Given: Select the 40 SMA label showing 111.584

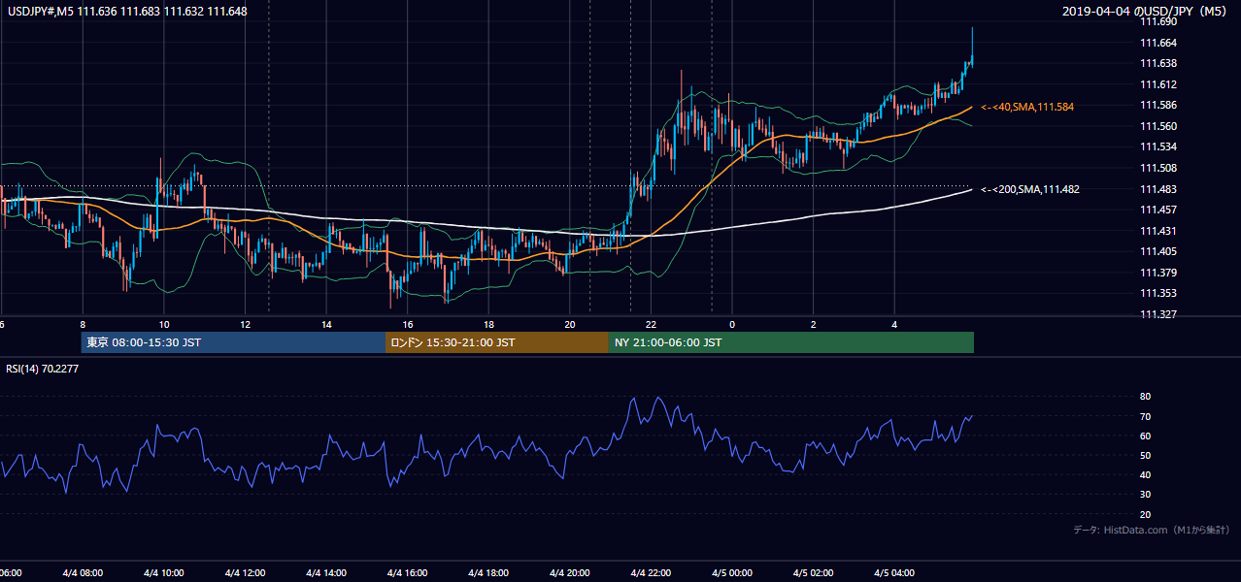Looking at the screenshot, I should (x=1027, y=107).
